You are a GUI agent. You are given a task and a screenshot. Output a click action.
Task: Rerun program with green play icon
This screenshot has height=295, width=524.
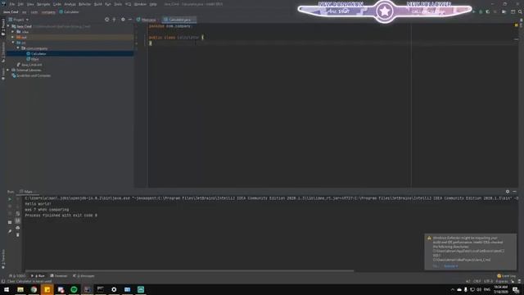click(10, 199)
